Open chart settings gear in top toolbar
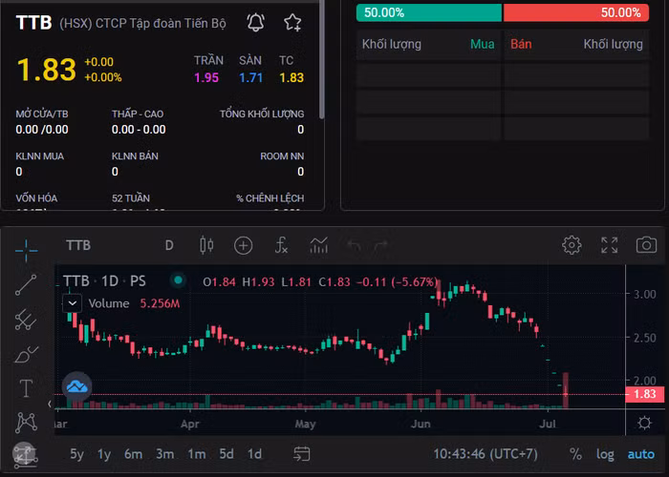This screenshot has height=477, width=669. pos(572,245)
